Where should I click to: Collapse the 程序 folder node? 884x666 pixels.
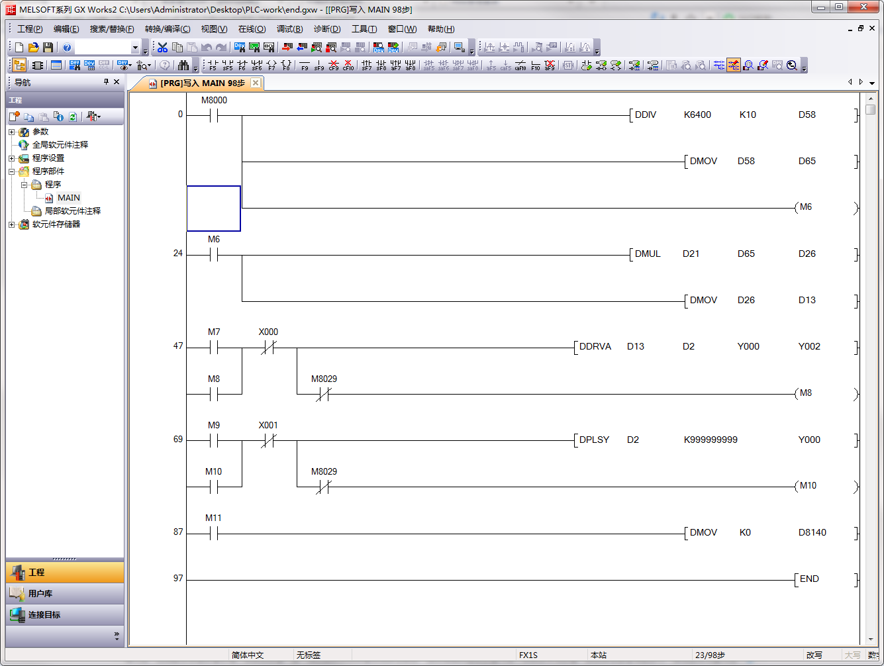pos(24,185)
